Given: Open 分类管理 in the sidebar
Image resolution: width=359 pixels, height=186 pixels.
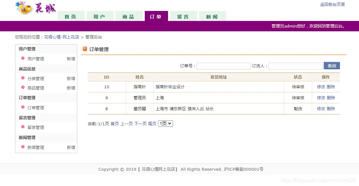Looking at the screenshot, I should click(36, 79).
